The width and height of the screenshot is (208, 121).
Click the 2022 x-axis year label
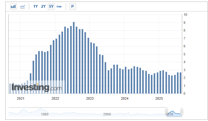55,98
